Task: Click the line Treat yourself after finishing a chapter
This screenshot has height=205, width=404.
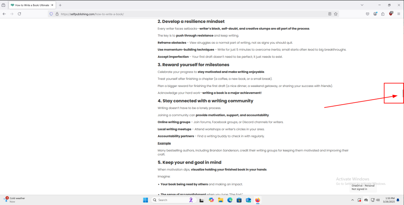Action: [x=215, y=79]
